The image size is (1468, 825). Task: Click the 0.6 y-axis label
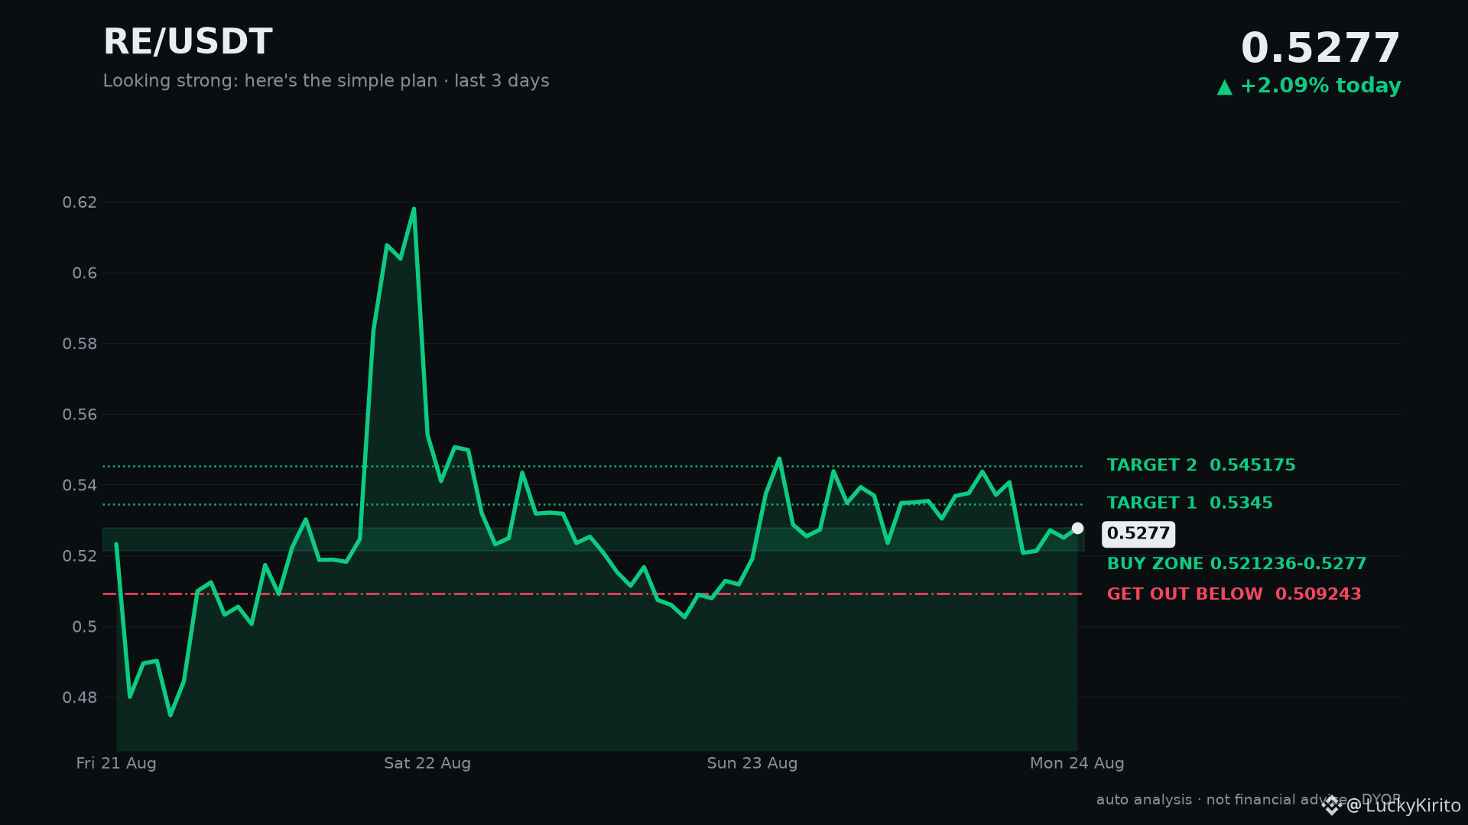point(85,273)
